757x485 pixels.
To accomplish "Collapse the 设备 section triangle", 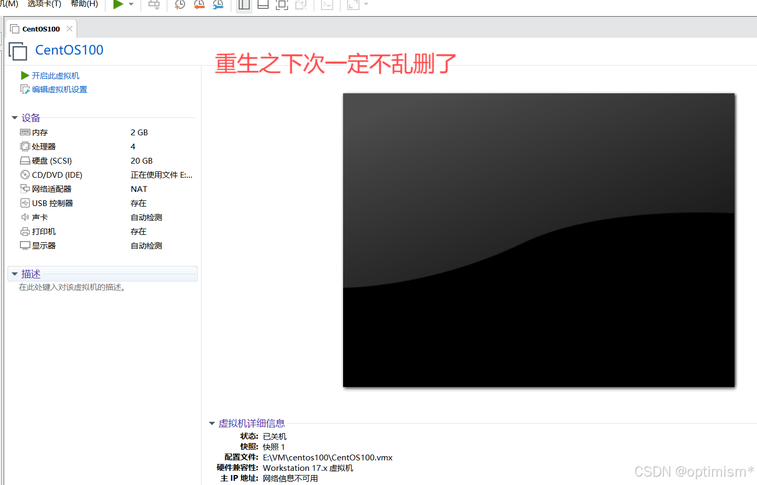I will click(15, 118).
